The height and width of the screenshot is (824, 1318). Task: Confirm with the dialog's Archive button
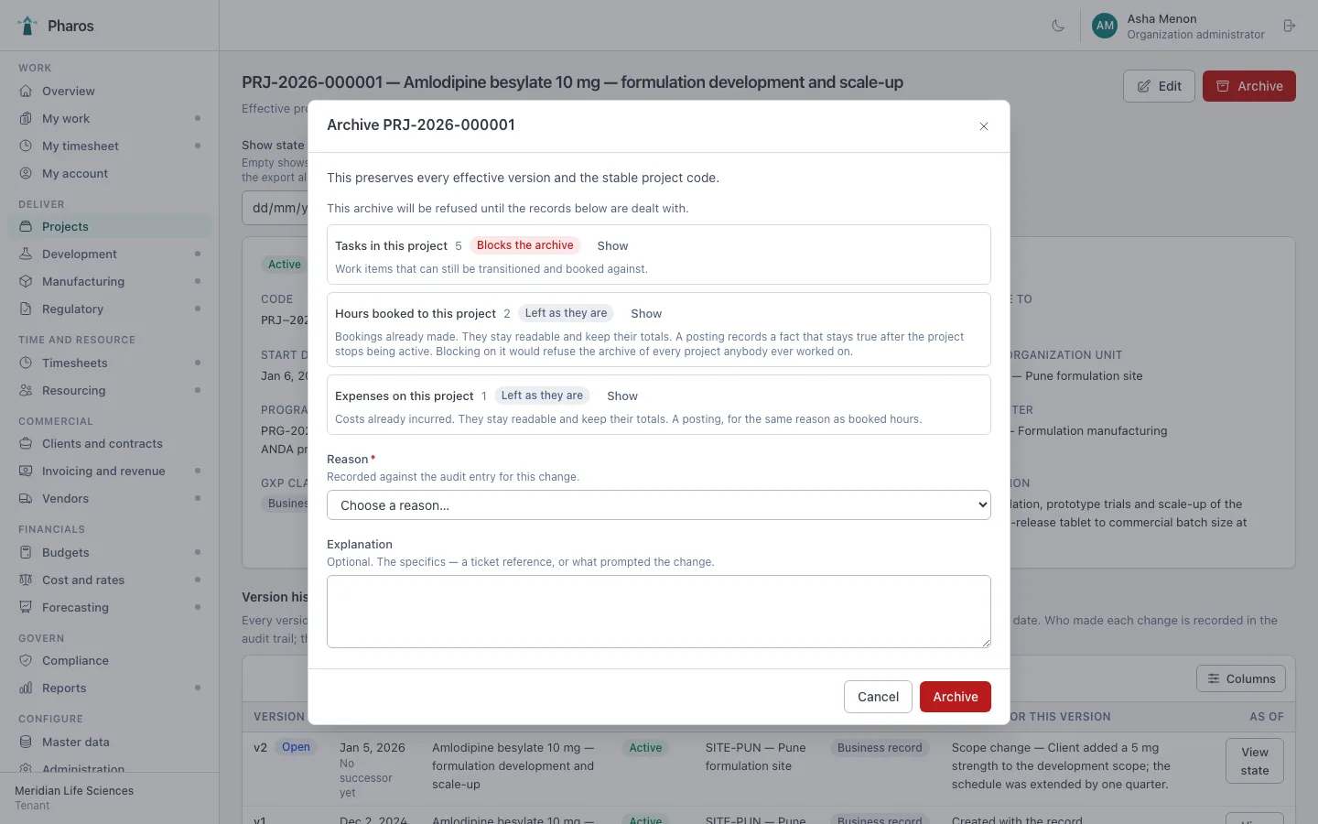pyautogui.click(x=956, y=697)
